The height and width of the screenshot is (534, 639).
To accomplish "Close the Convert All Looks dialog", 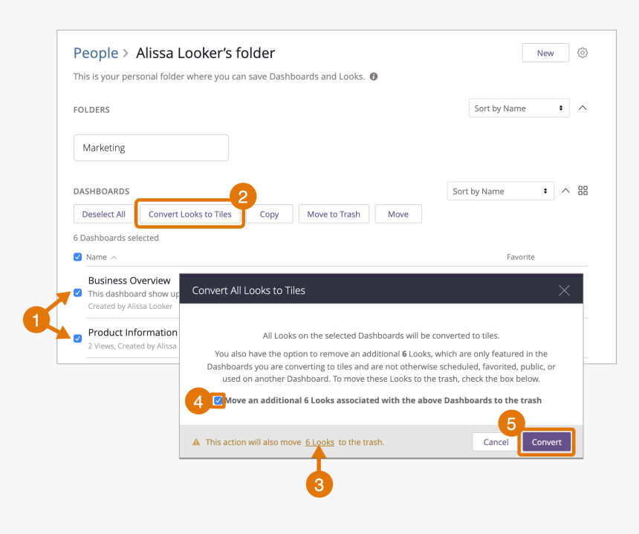I will tap(564, 290).
